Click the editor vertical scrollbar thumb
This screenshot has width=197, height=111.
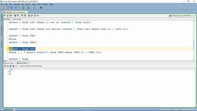point(194,45)
